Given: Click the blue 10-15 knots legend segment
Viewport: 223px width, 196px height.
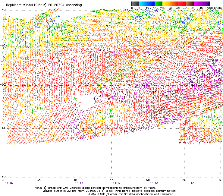Looking at the screenshot, I should [x=151, y=4].
